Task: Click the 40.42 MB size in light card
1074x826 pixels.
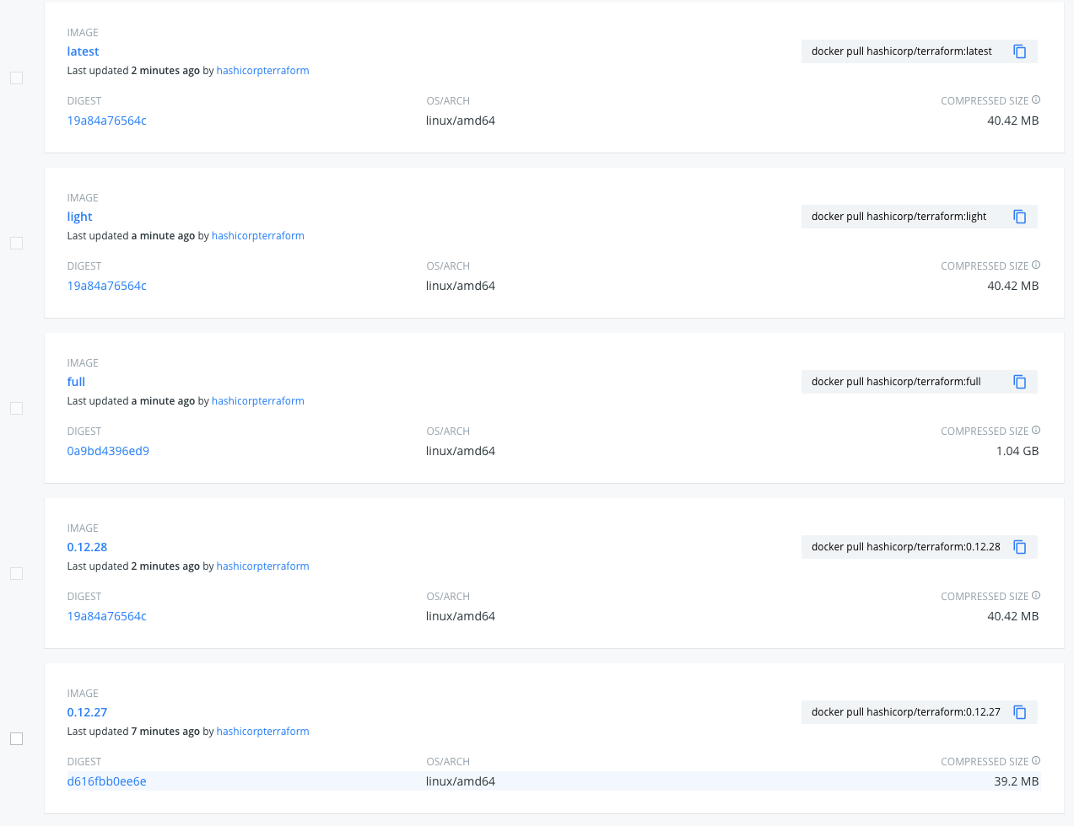Action: [1013, 286]
